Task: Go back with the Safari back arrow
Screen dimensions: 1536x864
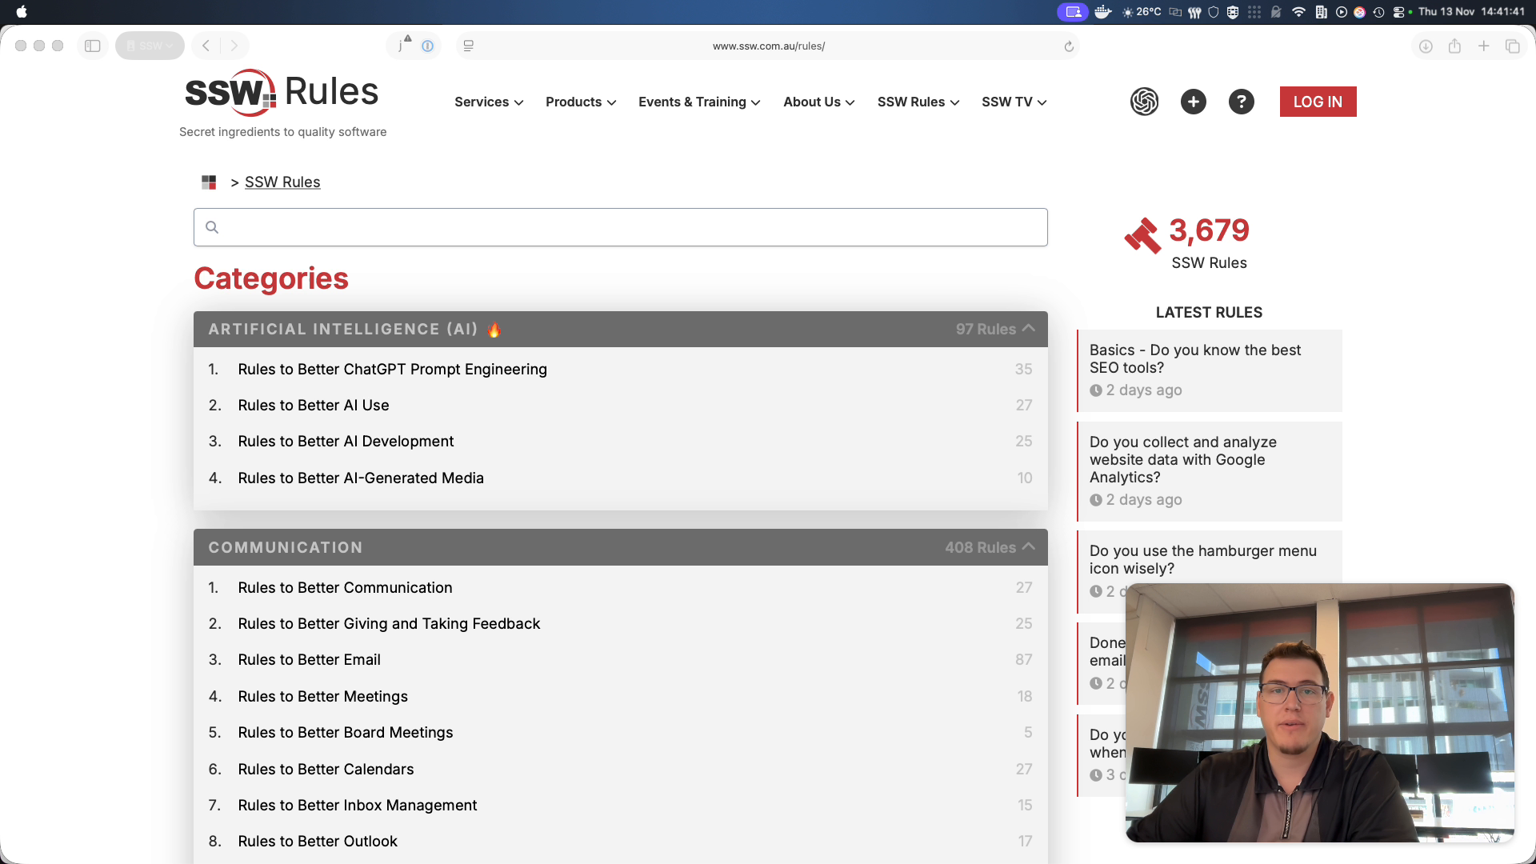Action: [x=206, y=46]
